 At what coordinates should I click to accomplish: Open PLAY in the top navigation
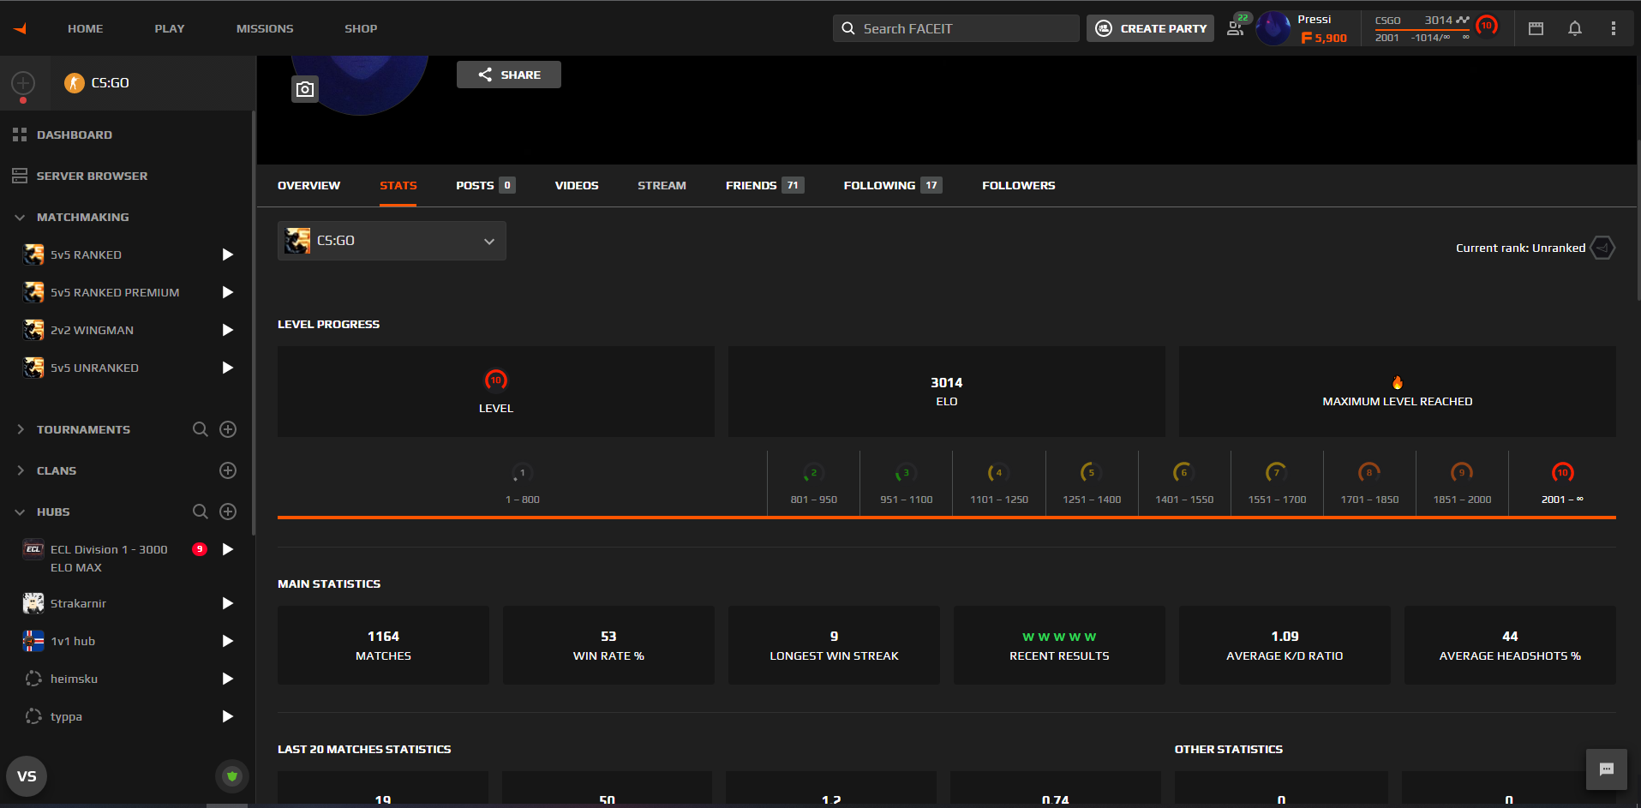click(x=170, y=28)
